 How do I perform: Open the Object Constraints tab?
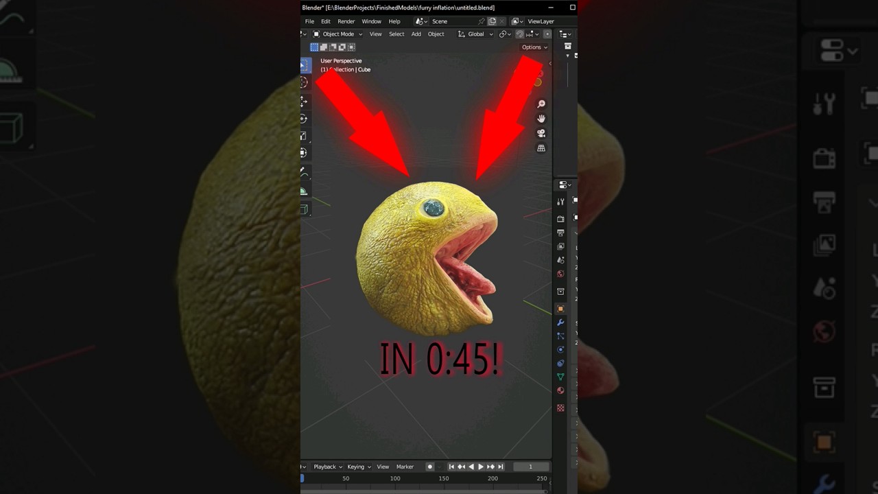(560, 364)
